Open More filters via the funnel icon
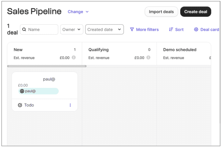 click(132, 30)
